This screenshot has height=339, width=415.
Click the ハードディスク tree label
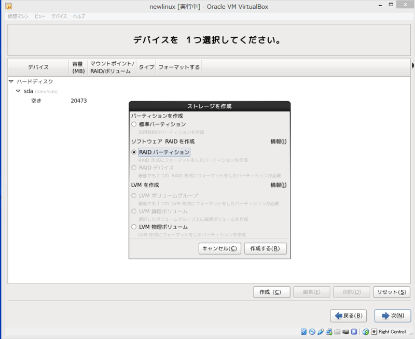click(x=35, y=81)
